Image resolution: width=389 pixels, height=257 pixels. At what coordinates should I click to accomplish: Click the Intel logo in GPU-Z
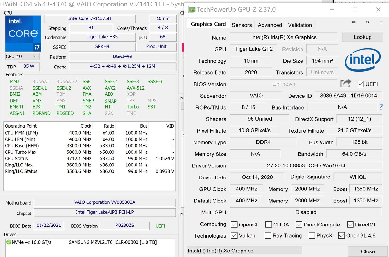pos(362,61)
